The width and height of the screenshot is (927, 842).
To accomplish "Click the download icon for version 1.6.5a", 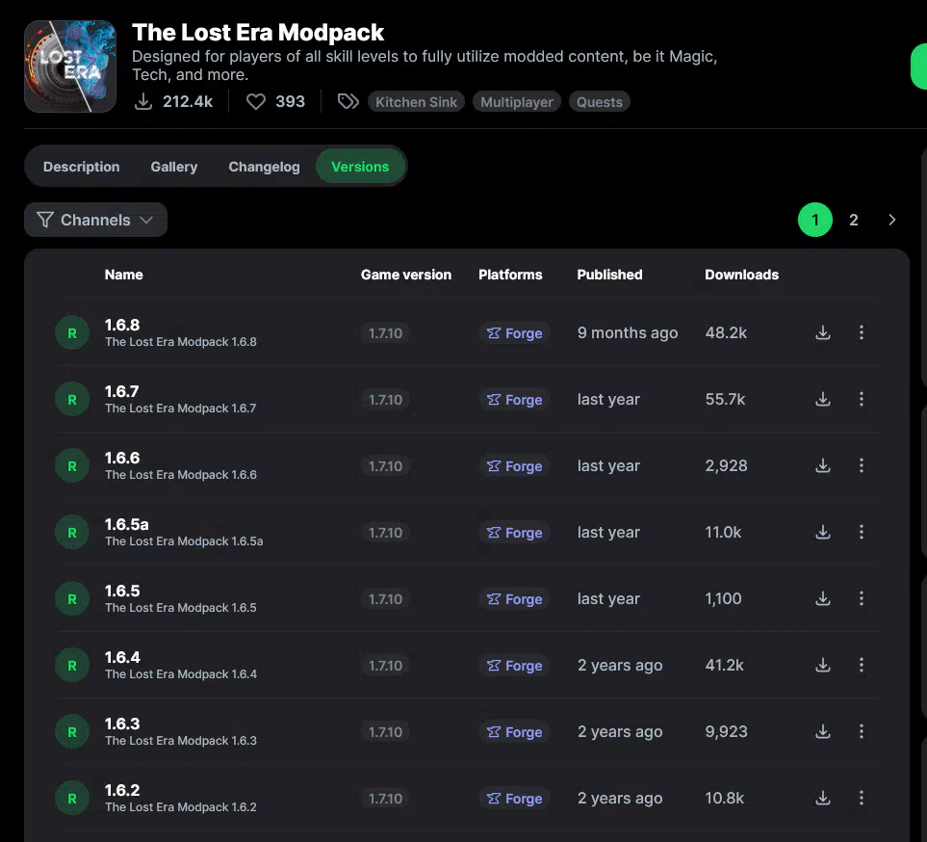I will tap(823, 532).
